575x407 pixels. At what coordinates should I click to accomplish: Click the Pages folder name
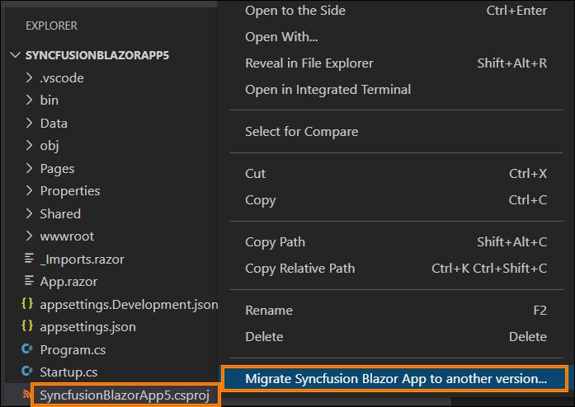coord(57,169)
